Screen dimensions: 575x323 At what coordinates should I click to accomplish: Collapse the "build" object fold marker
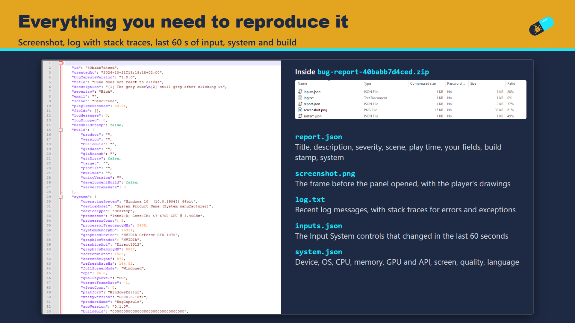pos(60,130)
